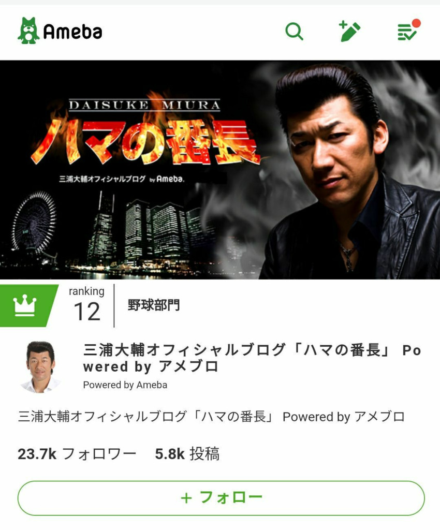Image resolution: width=440 pixels, height=530 pixels.
Task: Open the ranking 12 number
Action: pos(87,312)
